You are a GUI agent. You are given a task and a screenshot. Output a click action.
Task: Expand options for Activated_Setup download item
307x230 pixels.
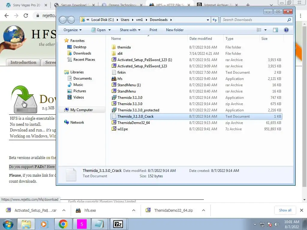click(64, 211)
